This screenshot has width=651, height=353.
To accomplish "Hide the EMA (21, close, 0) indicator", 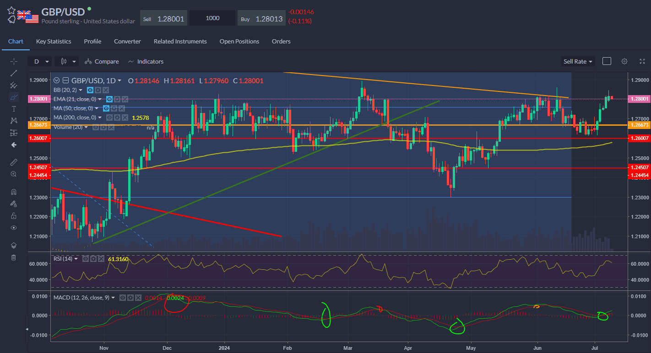I will point(109,99).
